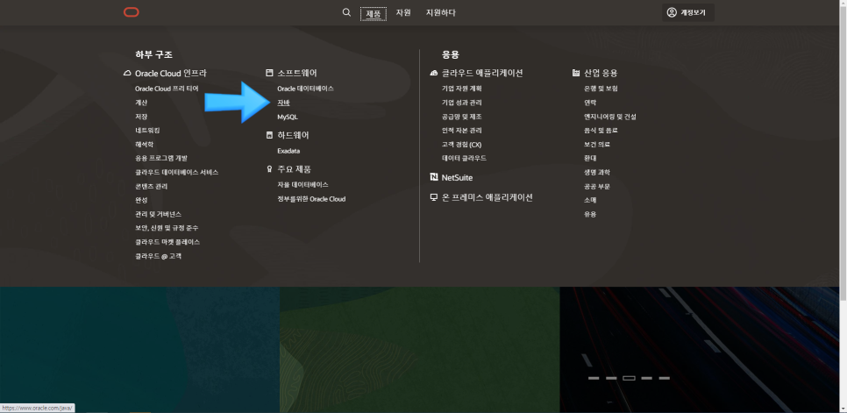Click the software icon beside 소프트웨어
The image size is (847, 413).
269,73
